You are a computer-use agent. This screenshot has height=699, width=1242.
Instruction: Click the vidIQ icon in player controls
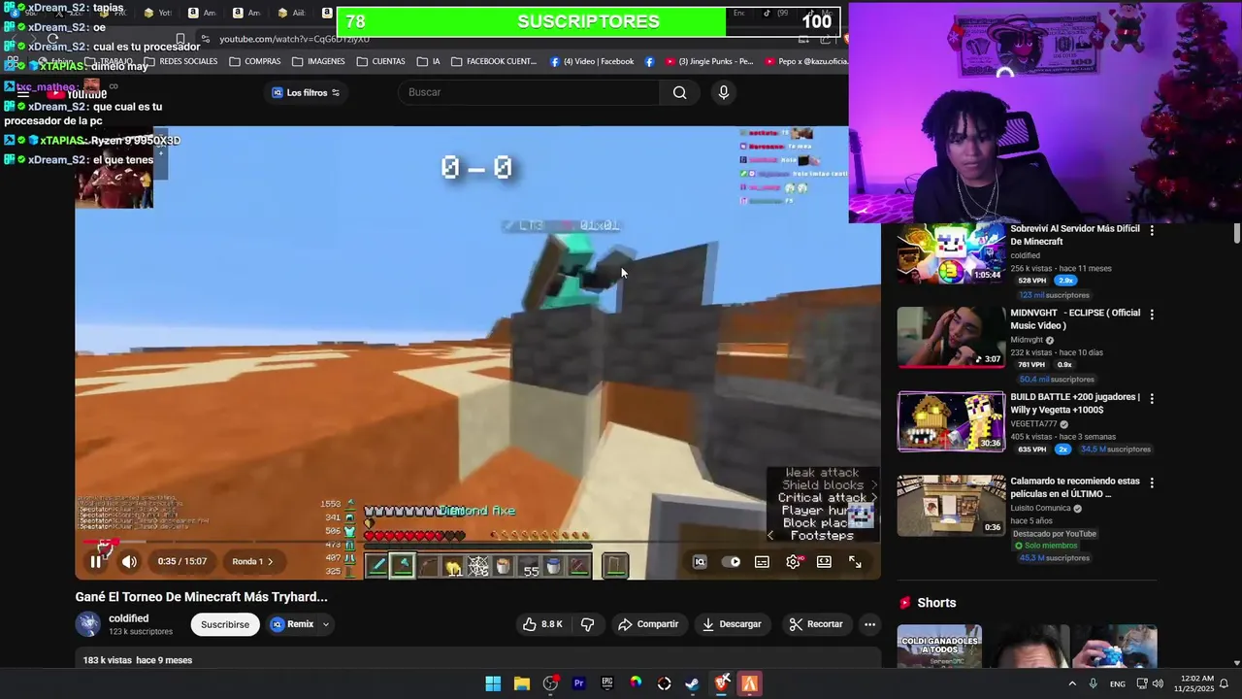[700, 561]
